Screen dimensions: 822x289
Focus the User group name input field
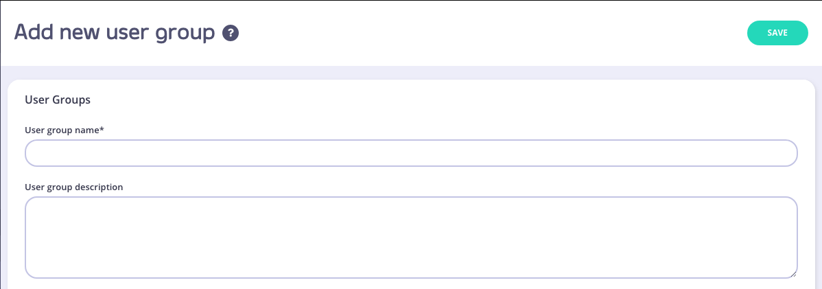pyautogui.click(x=410, y=153)
